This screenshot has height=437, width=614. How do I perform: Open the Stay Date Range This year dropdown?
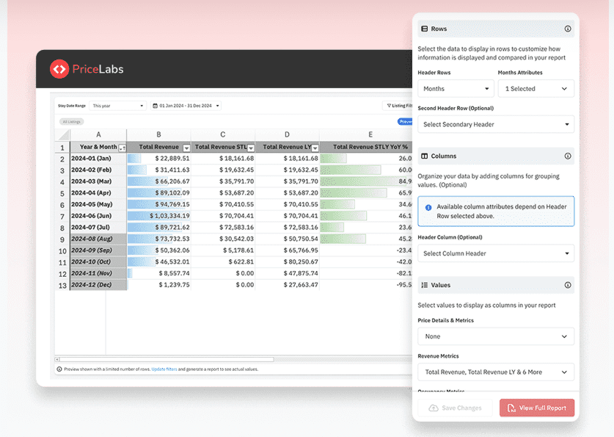pyautogui.click(x=117, y=106)
